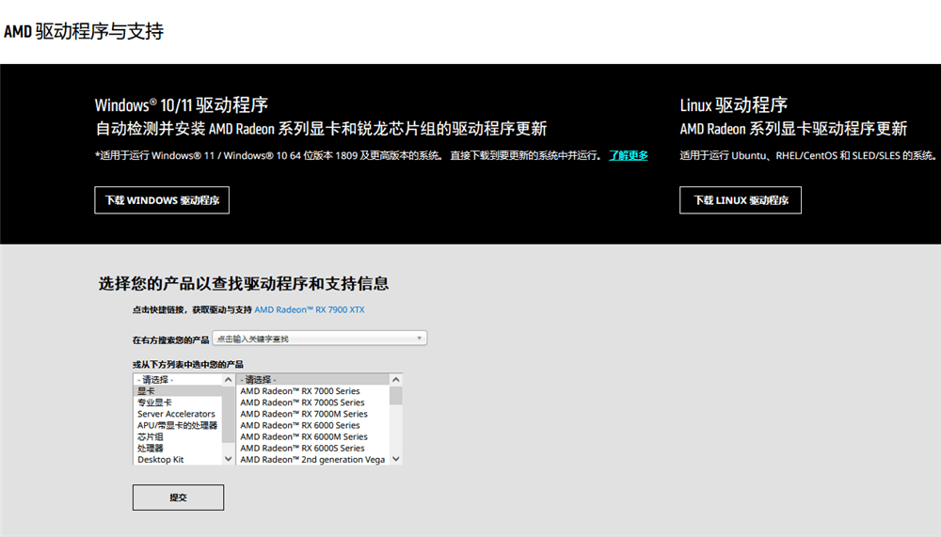Pick Desktop Kit from the category list
The image size is (941, 537).
[x=161, y=460]
